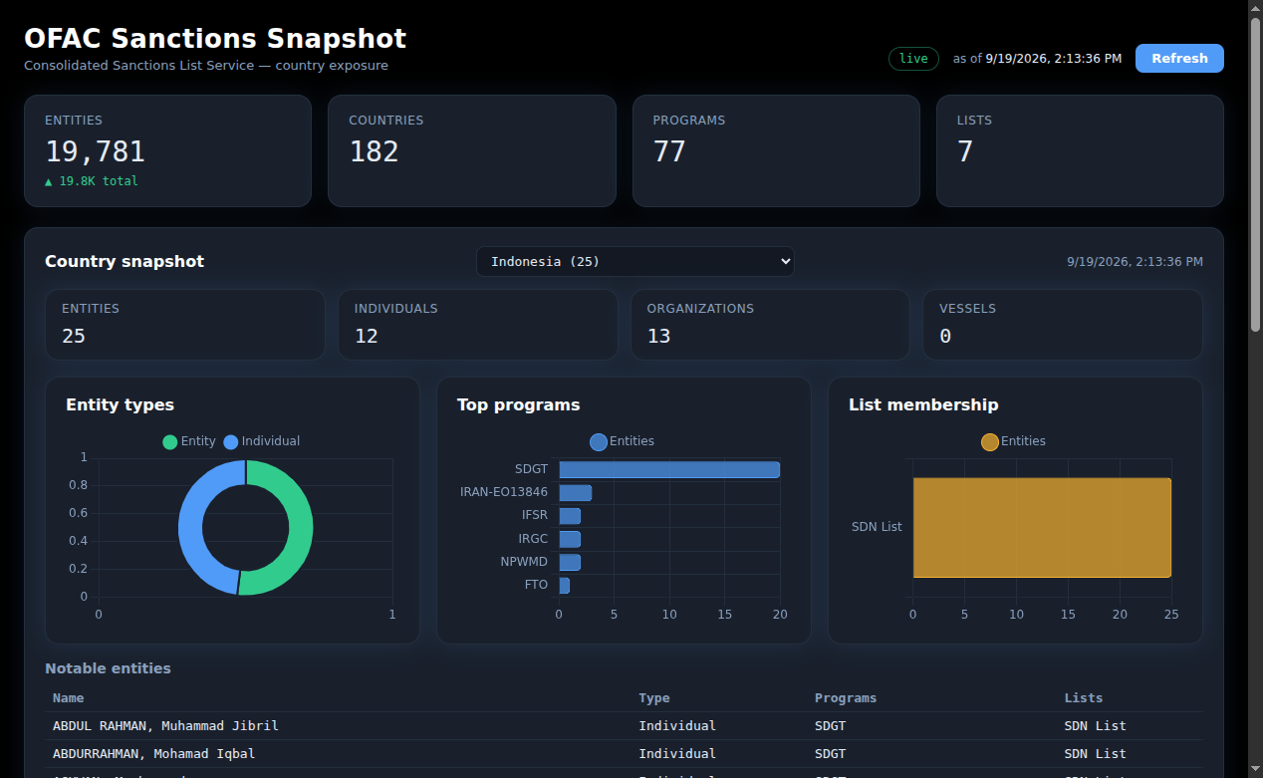1263x778 pixels.
Task: Click the Notable entities heading
Action: click(108, 668)
